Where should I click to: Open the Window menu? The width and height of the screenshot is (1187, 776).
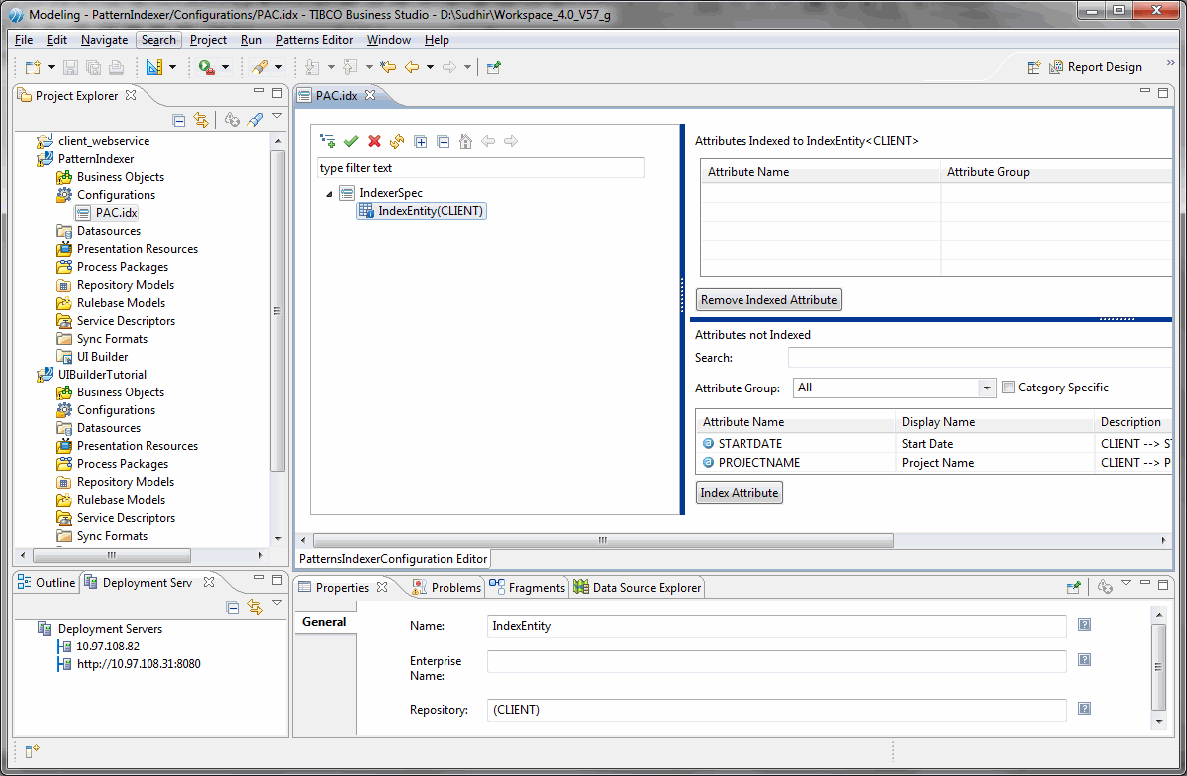coord(389,40)
